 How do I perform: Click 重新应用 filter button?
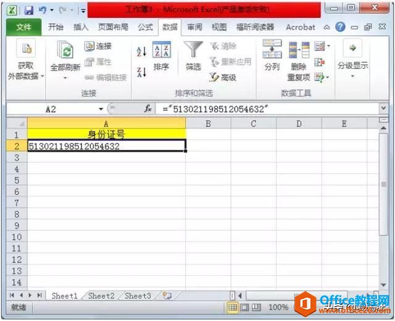coord(230,62)
